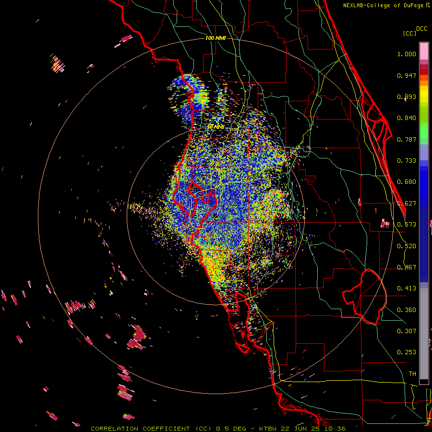Pick the gray swatch near 0.307
This screenshot has width=432, height=432.
[x=424, y=334]
